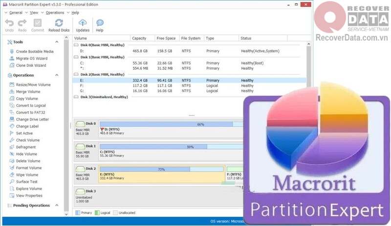Collapse the Pending Operations section

(x=57, y=205)
